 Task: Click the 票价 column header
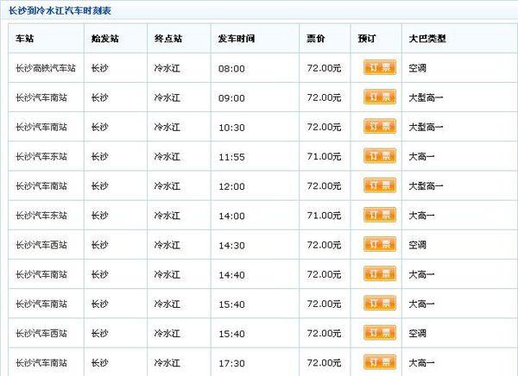315,39
